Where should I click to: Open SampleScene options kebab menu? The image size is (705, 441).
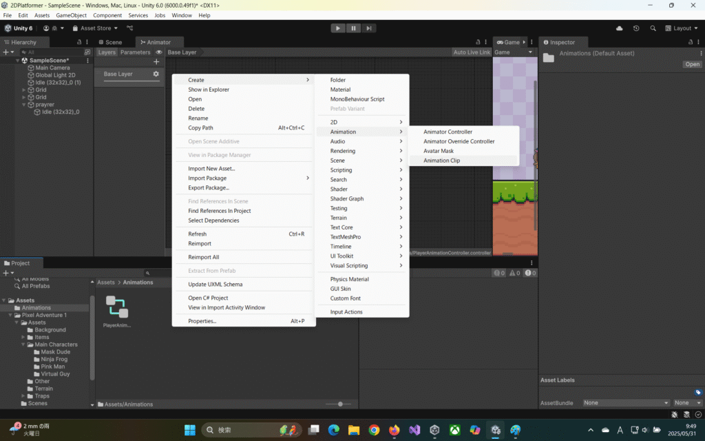pos(87,61)
